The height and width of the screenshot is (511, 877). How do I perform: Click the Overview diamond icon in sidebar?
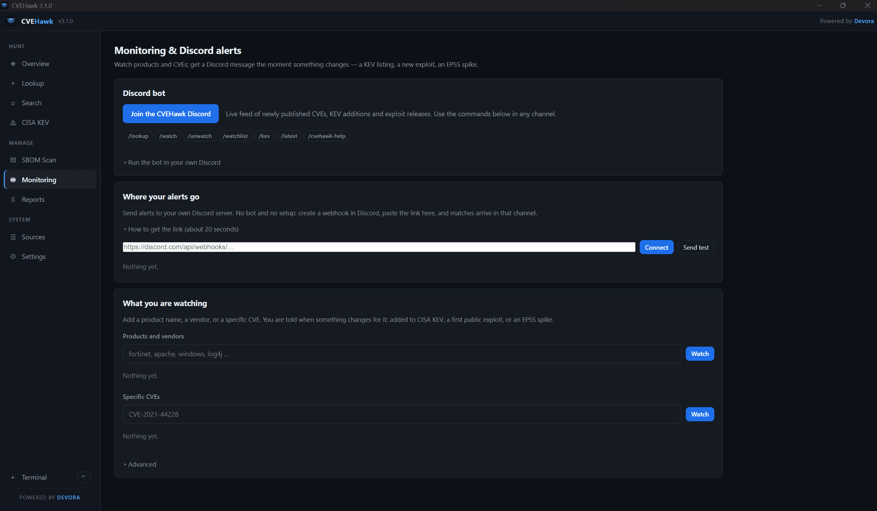13,64
